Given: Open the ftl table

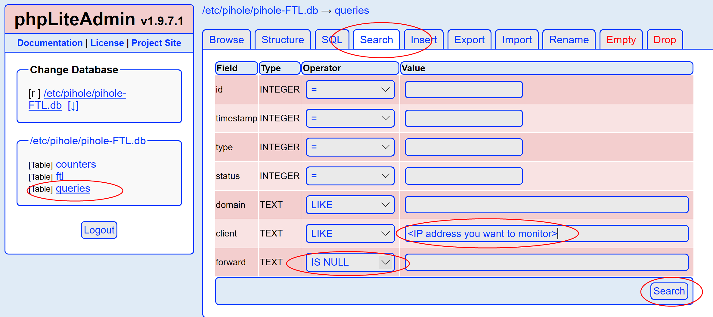Looking at the screenshot, I should tap(60, 176).
